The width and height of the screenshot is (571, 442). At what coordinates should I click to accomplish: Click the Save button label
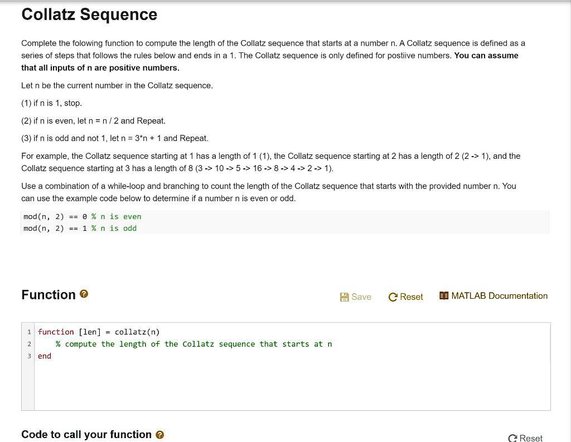point(361,297)
